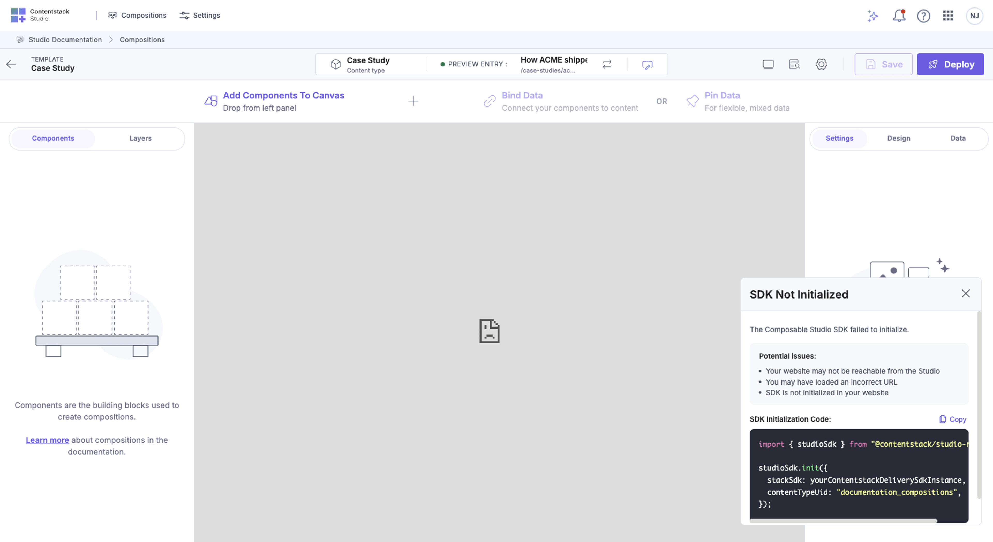993x542 pixels.
Task: Click the Deploy button
Action: pyautogui.click(x=950, y=64)
